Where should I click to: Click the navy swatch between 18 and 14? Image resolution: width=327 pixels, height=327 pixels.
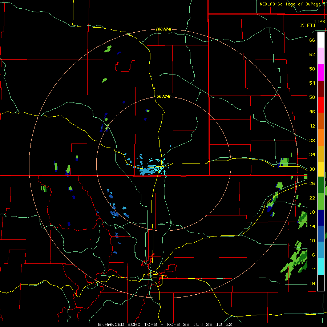click(321, 218)
